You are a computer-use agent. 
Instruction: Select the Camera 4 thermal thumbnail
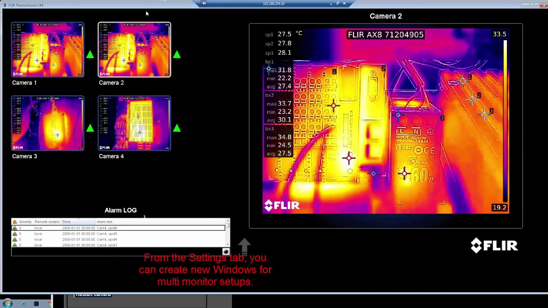[134, 123]
